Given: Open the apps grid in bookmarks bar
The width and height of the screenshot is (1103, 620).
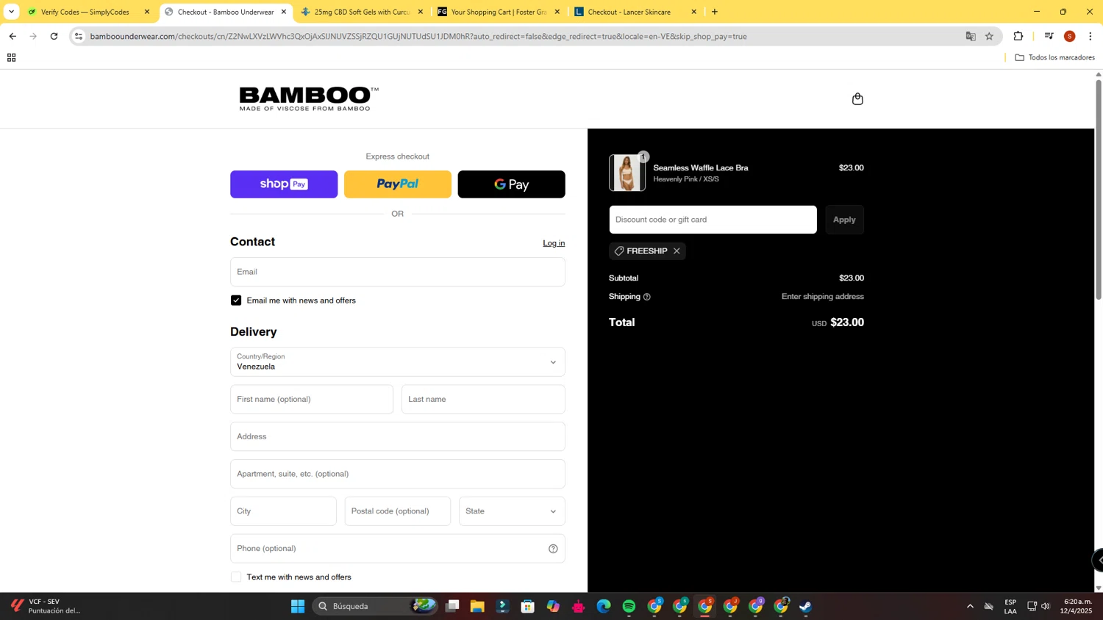Looking at the screenshot, I should click(11, 57).
